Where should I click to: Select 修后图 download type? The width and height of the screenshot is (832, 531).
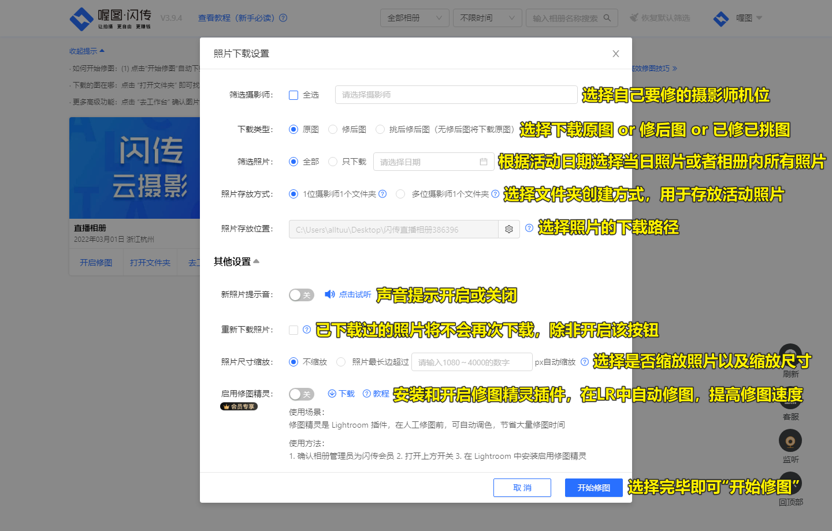333,129
